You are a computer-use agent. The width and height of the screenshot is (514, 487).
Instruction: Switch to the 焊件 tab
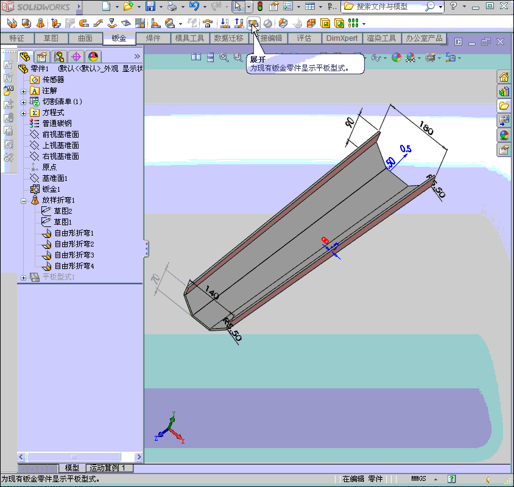point(153,38)
